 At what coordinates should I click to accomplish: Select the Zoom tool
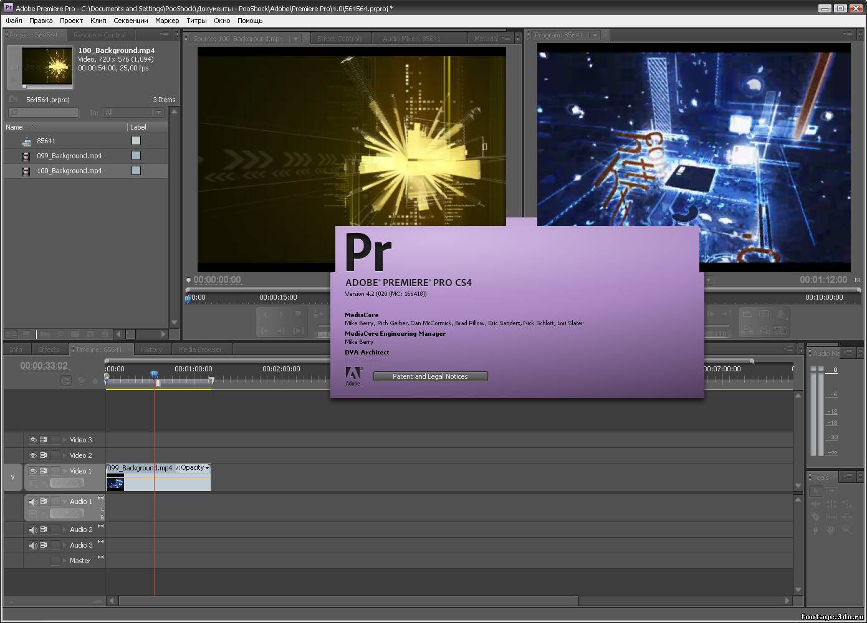[x=846, y=530]
